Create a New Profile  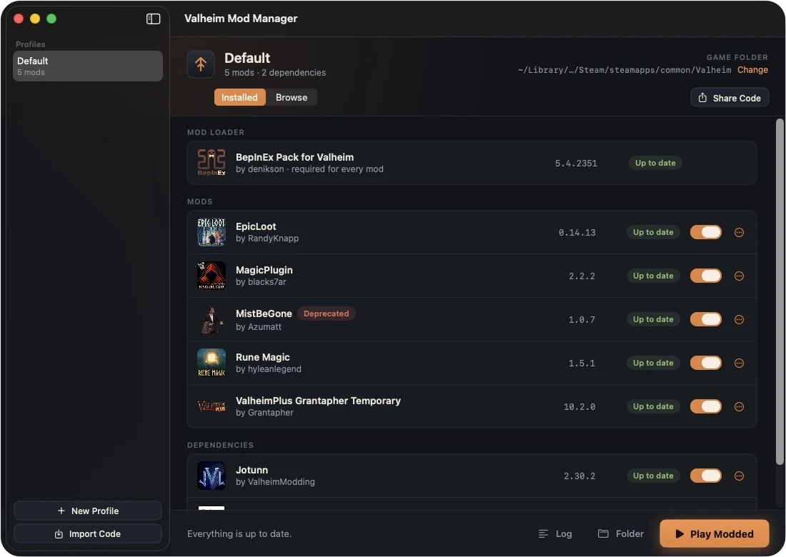[88, 511]
